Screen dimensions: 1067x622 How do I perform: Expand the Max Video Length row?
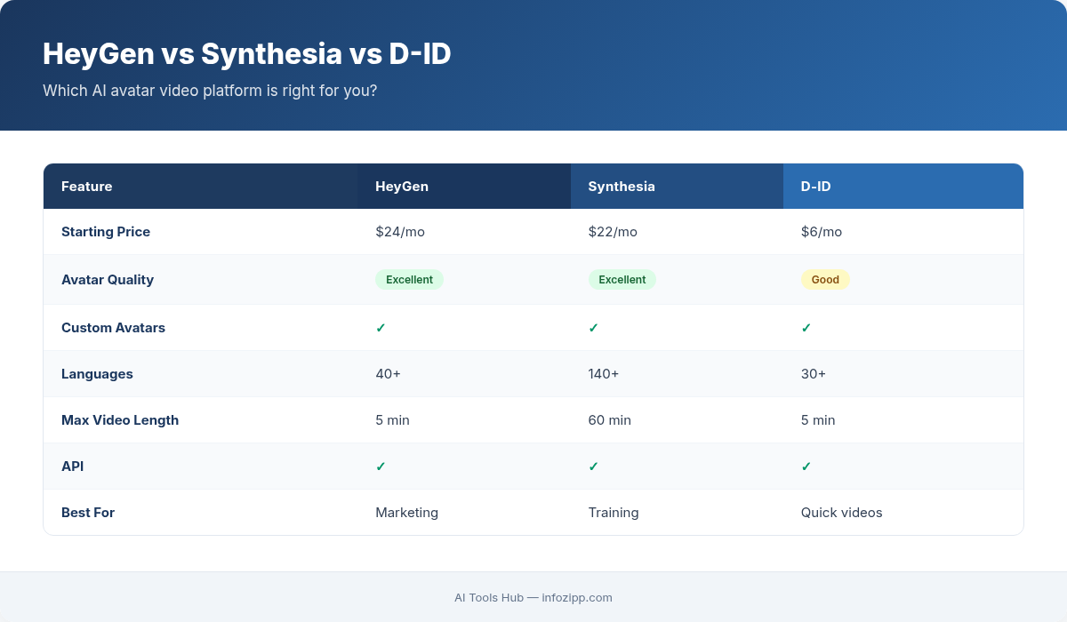click(x=120, y=419)
